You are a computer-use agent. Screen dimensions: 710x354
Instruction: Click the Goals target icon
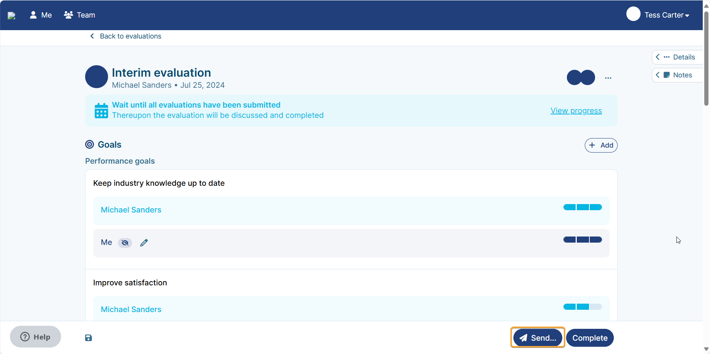pyautogui.click(x=90, y=145)
